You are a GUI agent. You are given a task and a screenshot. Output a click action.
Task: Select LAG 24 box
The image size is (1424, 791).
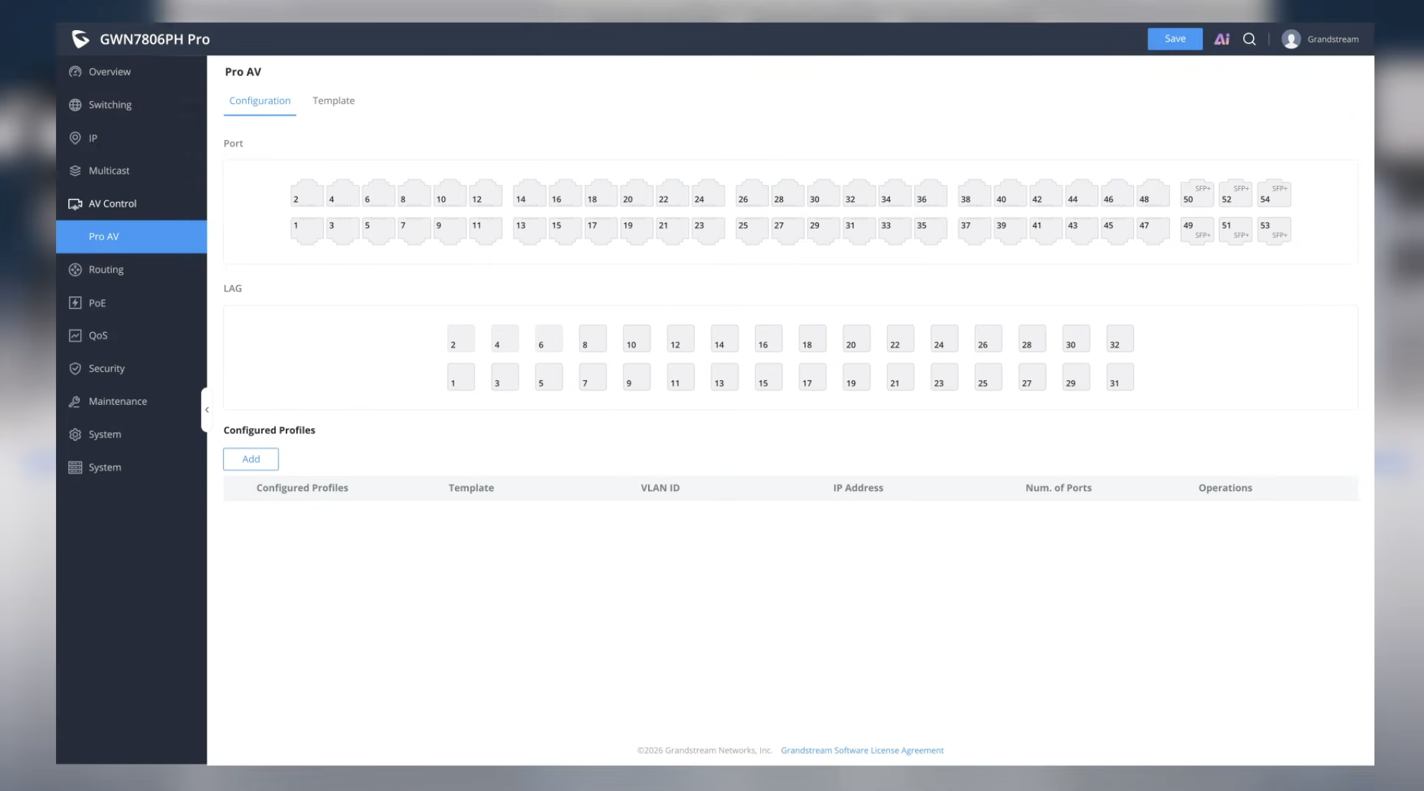944,338
